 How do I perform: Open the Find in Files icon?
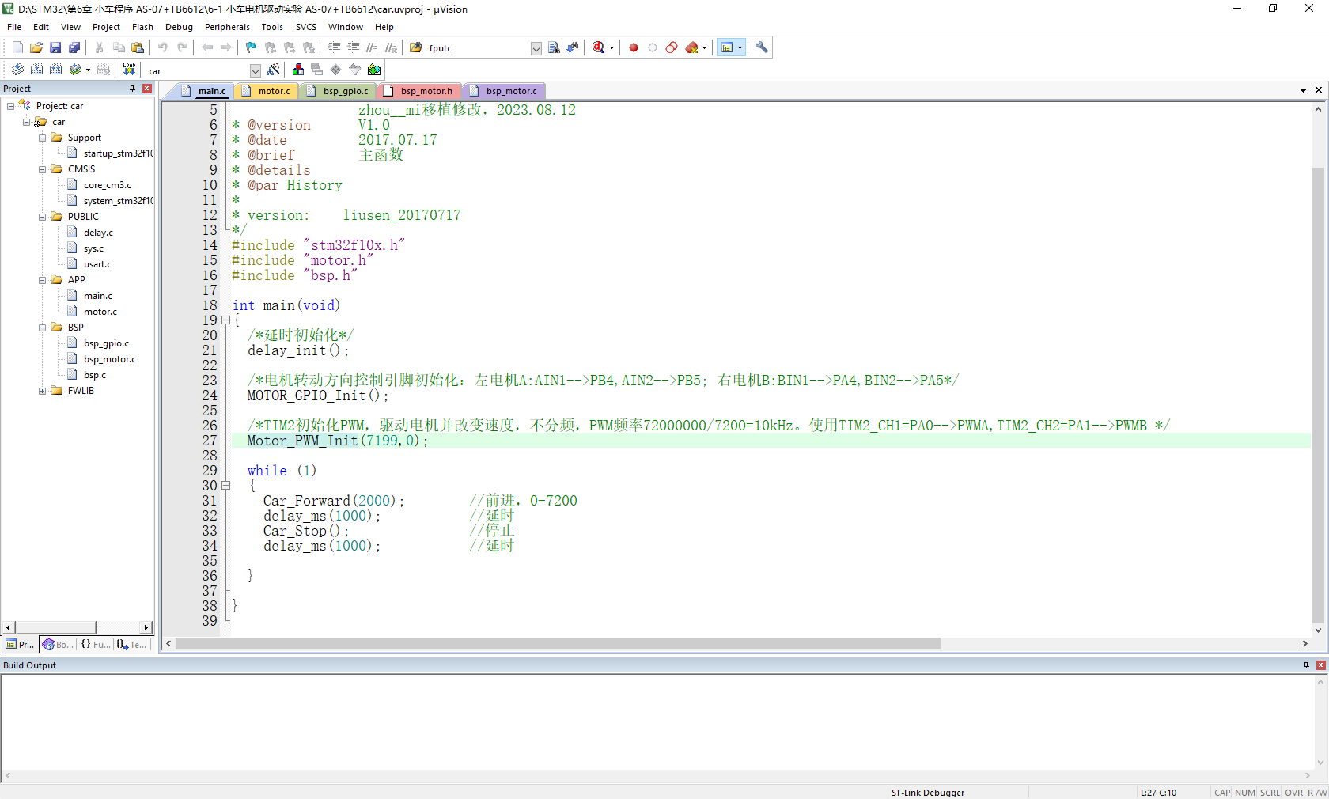[x=554, y=47]
